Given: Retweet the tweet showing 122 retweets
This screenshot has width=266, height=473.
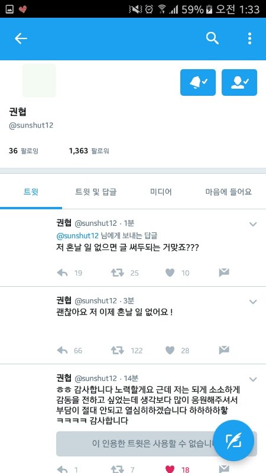Looking at the screenshot, I should tap(117, 351).
